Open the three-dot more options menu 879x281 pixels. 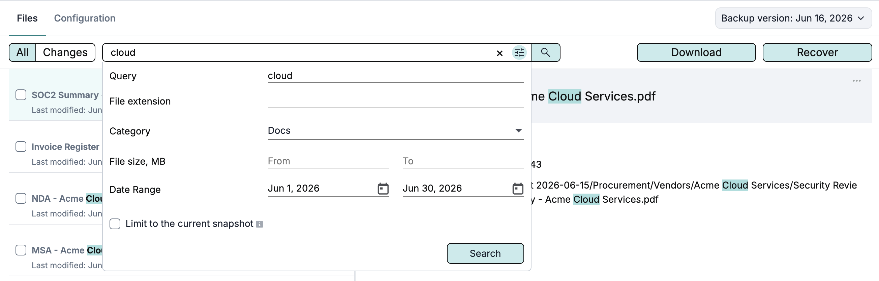coord(856,81)
